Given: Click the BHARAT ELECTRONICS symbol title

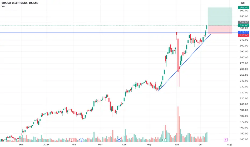Looking at the screenshot, I should 15,3.
